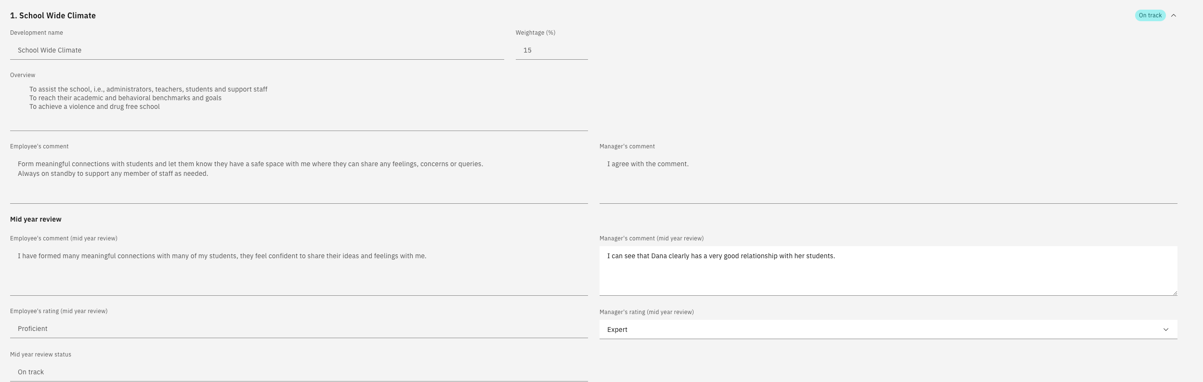
Task: Click the 'Employee's comment (mid year review)' label
Action: (64, 238)
